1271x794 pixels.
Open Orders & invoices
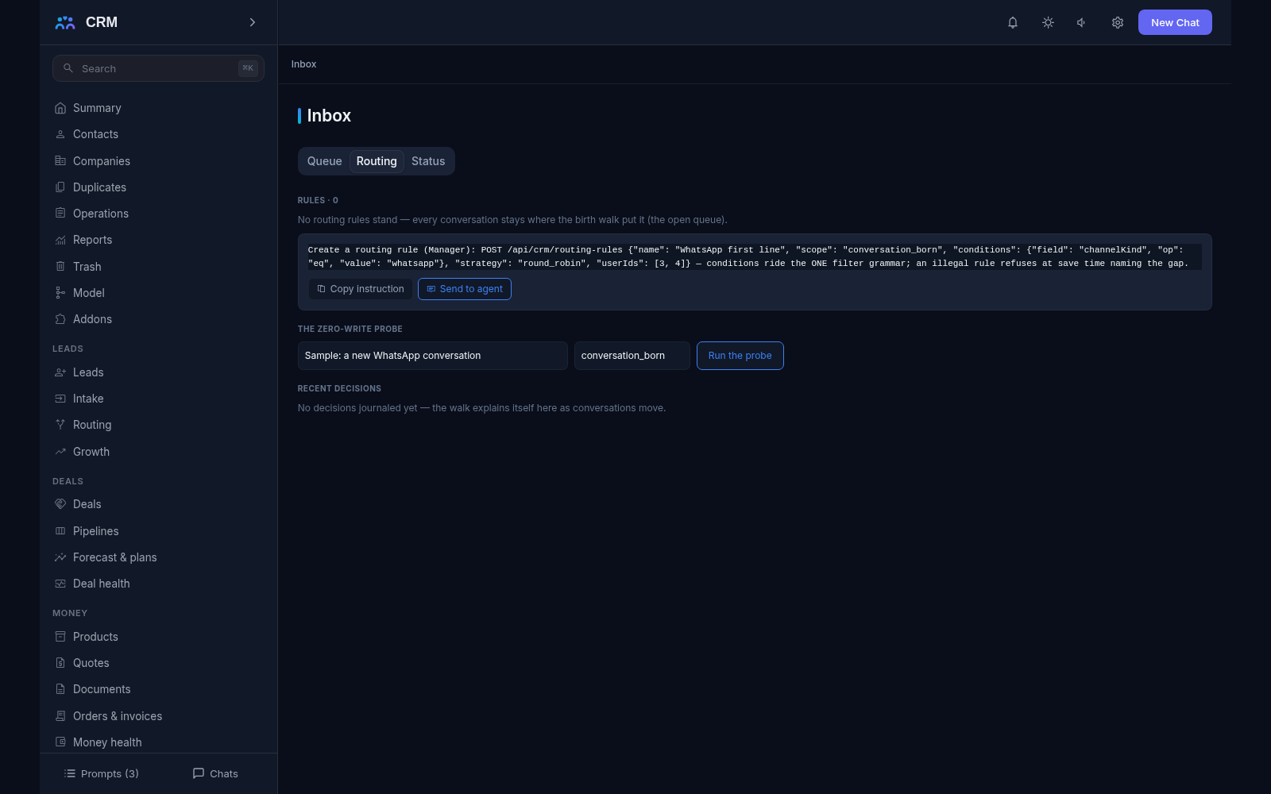click(x=158, y=716)
